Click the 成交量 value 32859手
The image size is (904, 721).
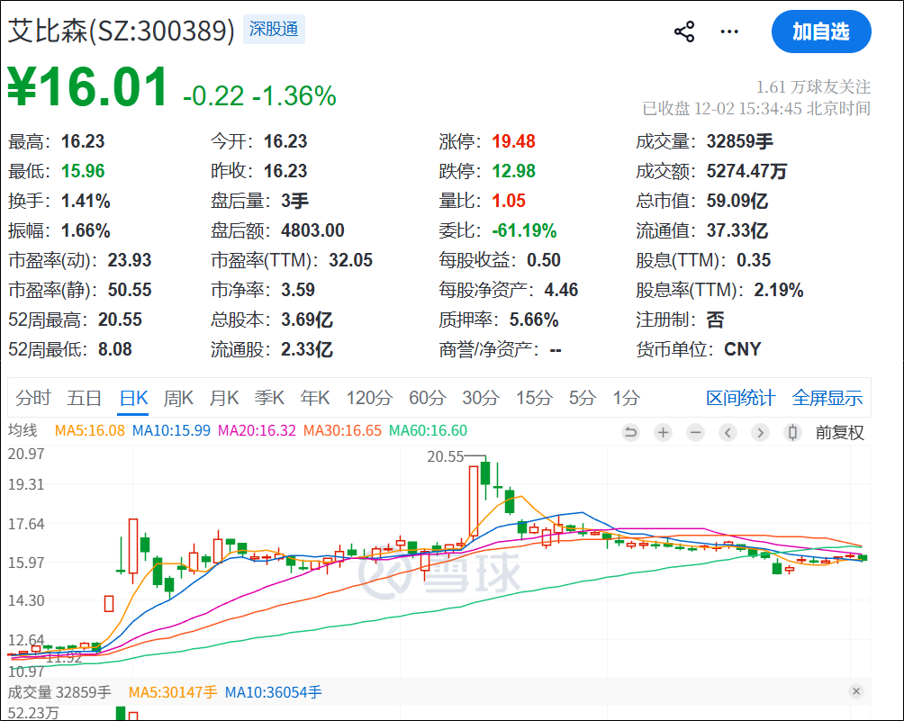pyautogui.click(x=740, y=141)
